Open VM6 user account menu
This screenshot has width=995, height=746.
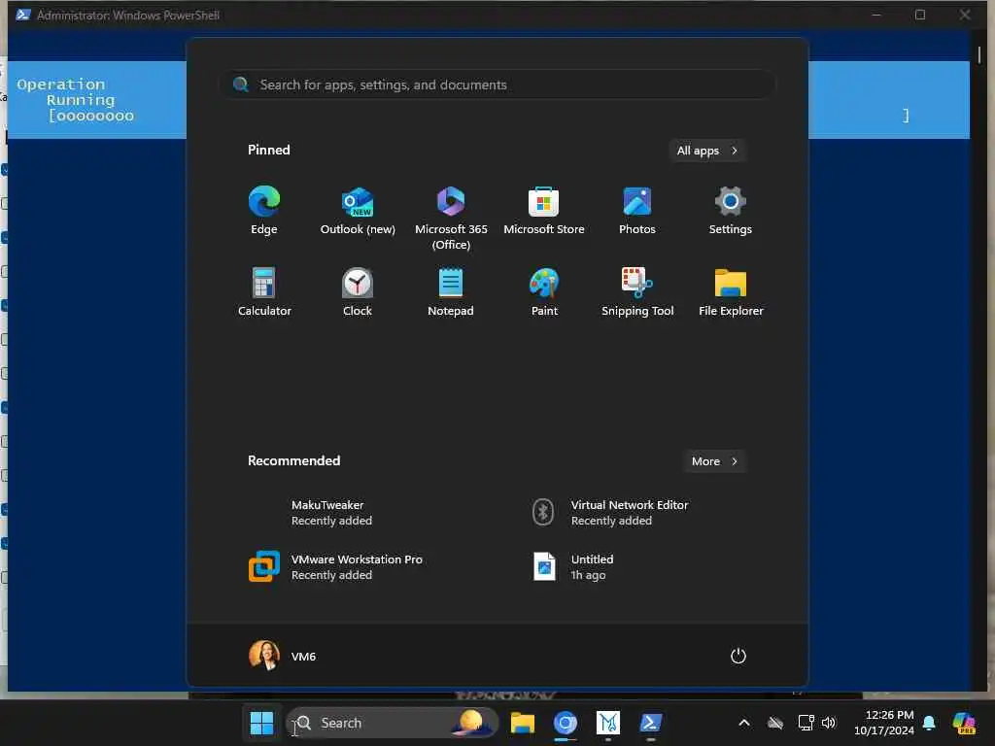point(283,656)
